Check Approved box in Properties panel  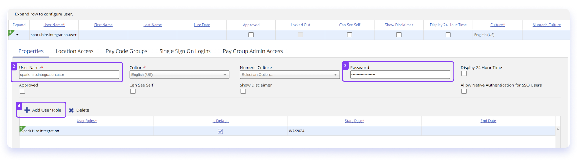22,91
